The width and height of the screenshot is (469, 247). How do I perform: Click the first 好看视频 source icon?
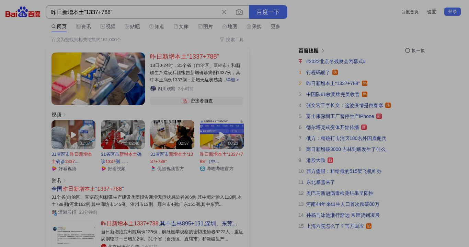click(54, 168)
